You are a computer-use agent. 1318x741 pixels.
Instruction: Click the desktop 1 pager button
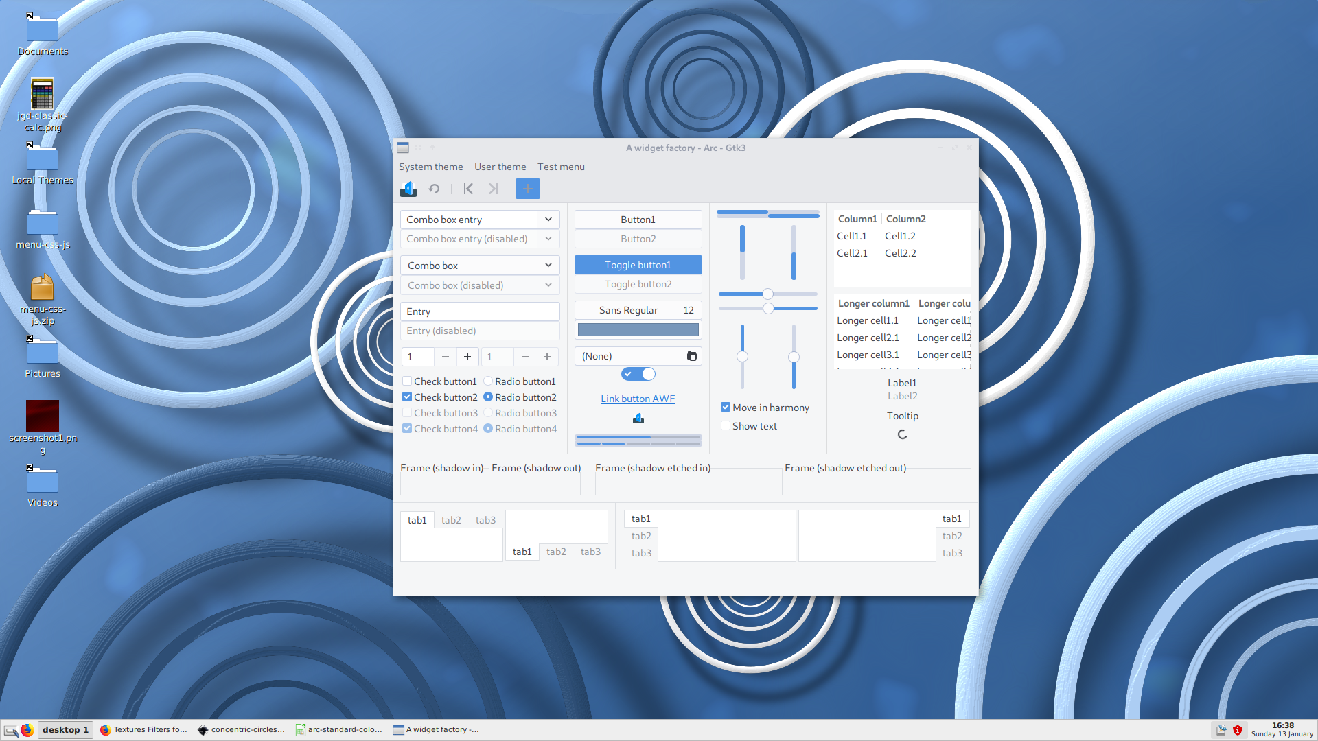pyautogui.click(x=65, y=730)
